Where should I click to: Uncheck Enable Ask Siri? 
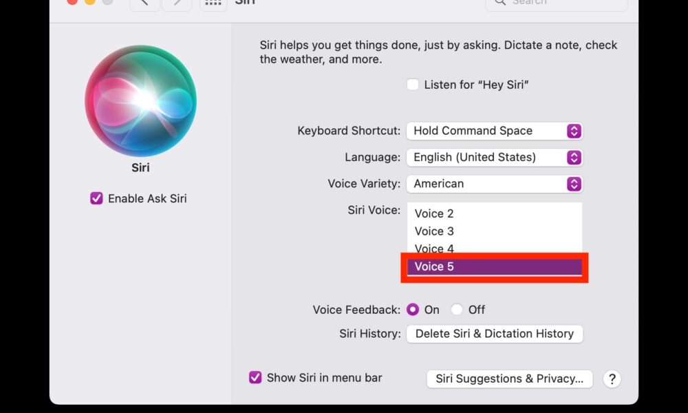point(96,198)
